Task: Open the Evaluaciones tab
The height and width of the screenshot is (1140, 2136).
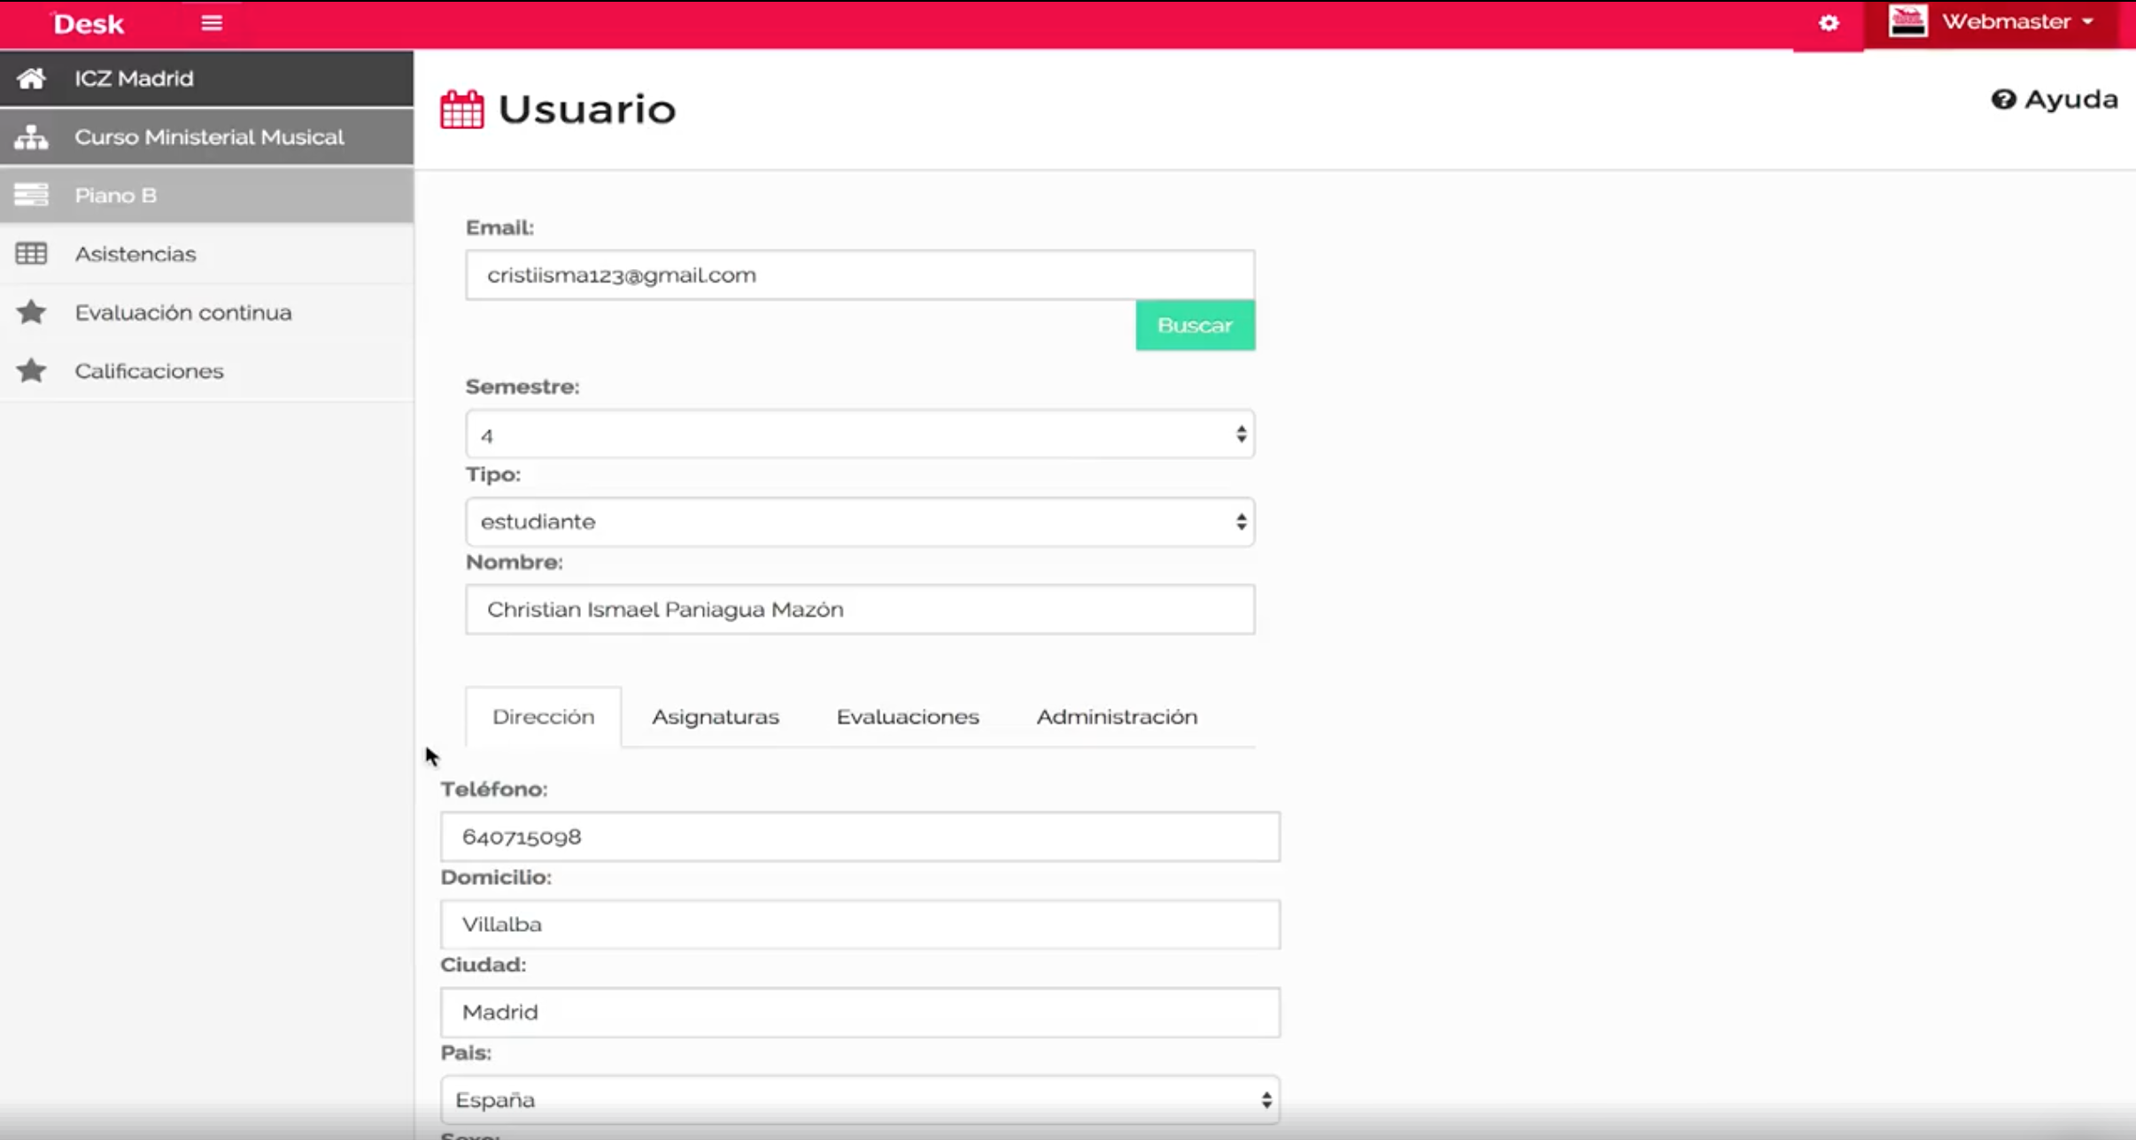Action: 907,717
